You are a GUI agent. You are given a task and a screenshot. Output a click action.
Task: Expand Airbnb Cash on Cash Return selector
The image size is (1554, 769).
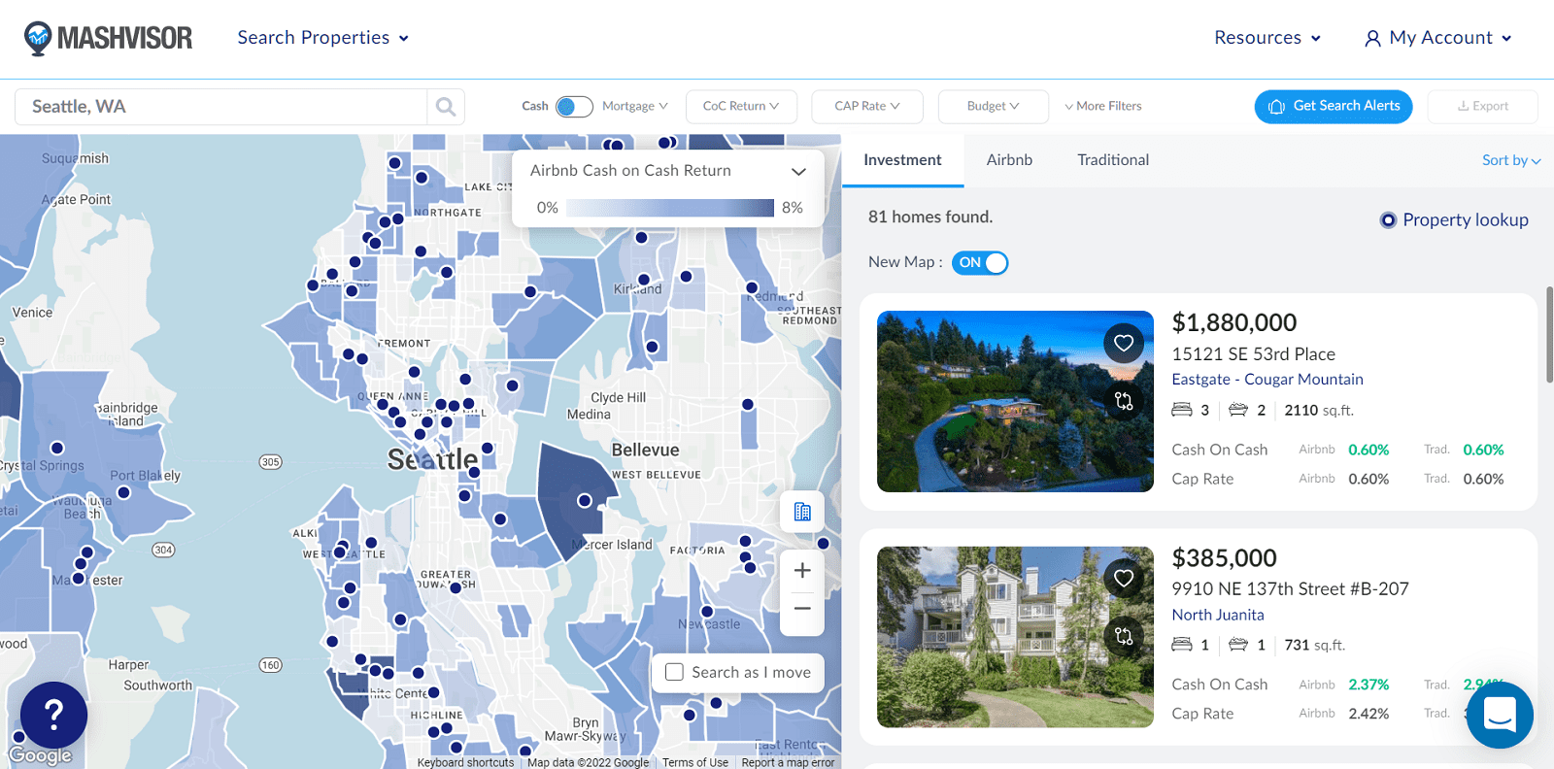668,171
